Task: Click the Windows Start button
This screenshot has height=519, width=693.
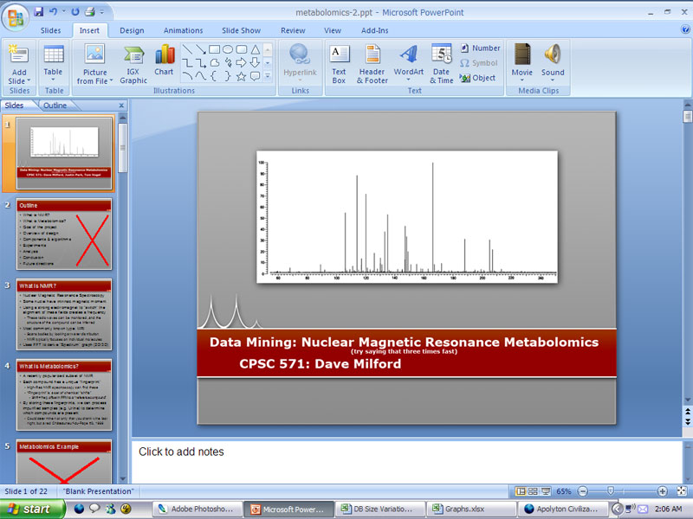Action: click(x=30, y=509)
